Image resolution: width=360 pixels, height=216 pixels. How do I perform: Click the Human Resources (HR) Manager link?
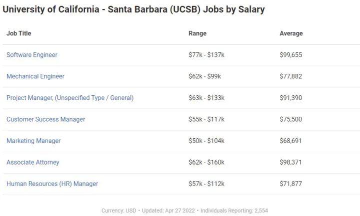(x=52, y=184)
